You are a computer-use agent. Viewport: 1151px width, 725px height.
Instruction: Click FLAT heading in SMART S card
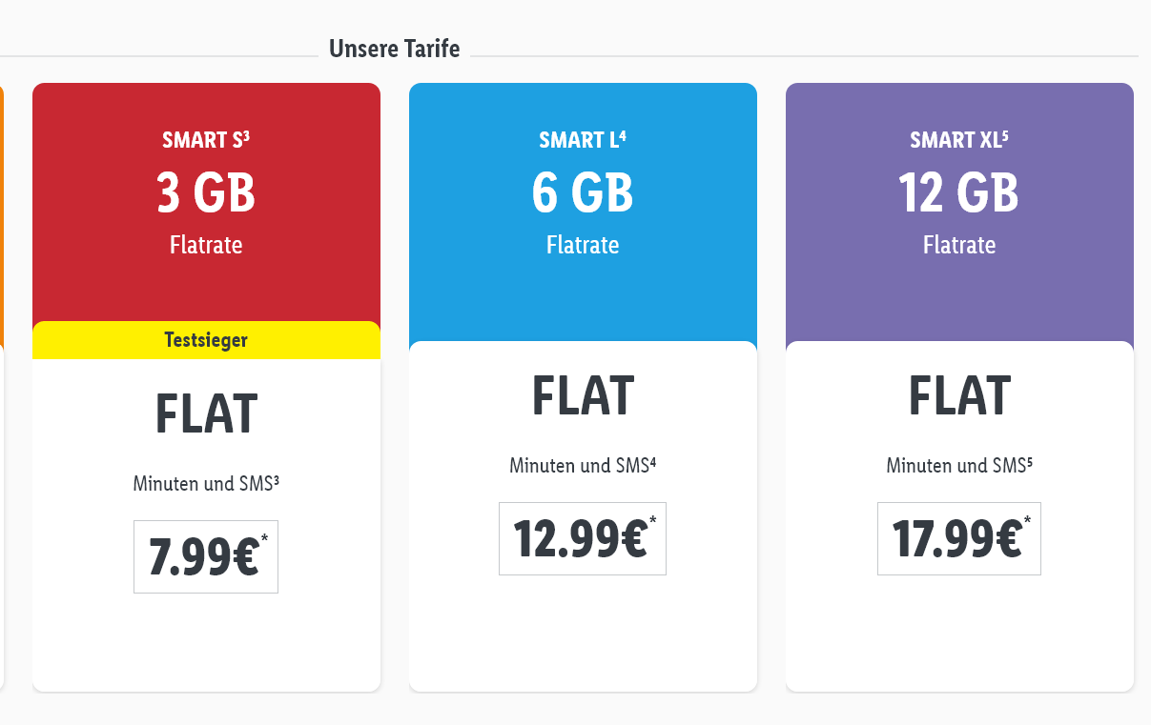click(x=206, y=414)
